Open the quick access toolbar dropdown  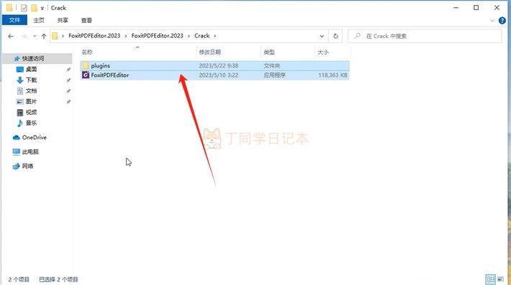click(x=42, y=8)
